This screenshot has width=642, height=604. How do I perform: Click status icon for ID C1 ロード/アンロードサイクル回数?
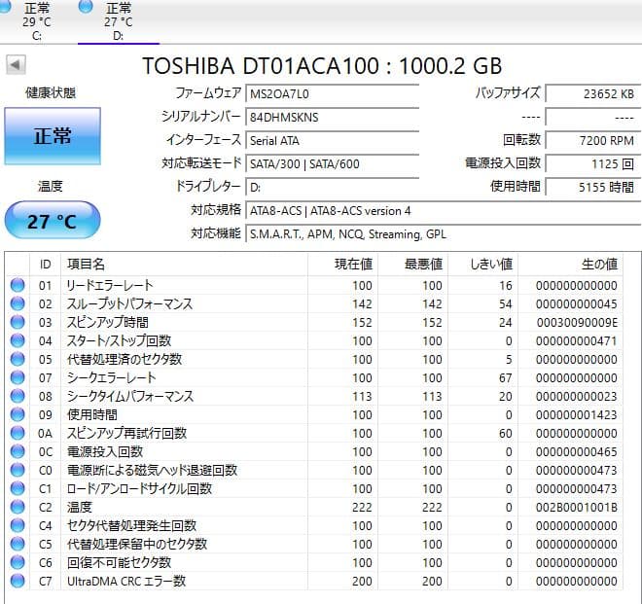tap(18, 488)
